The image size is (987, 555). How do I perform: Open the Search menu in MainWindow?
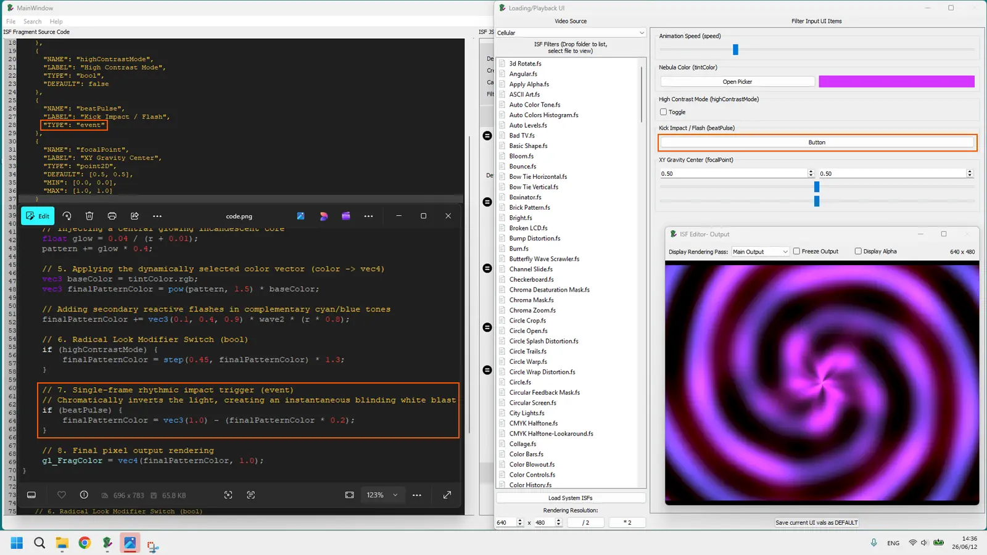[33, 22]
